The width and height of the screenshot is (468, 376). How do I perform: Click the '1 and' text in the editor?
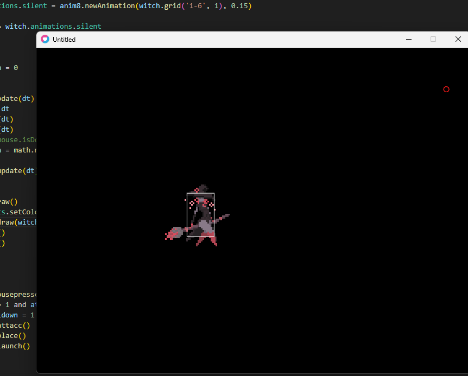pyautogui.click(x=16, y=305)
